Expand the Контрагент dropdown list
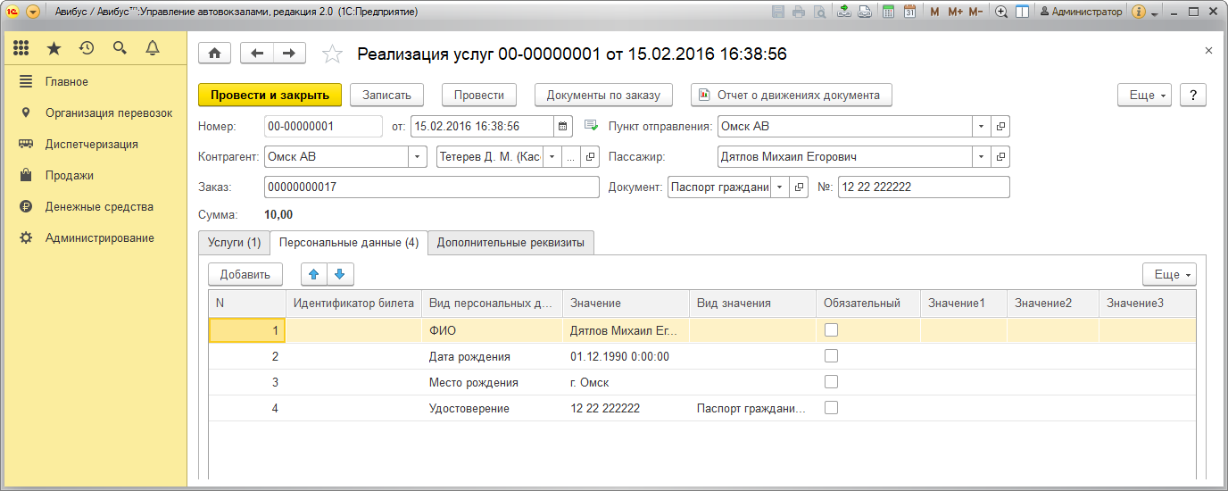Viewport: 1228px width, 491px height. point(417,157)
